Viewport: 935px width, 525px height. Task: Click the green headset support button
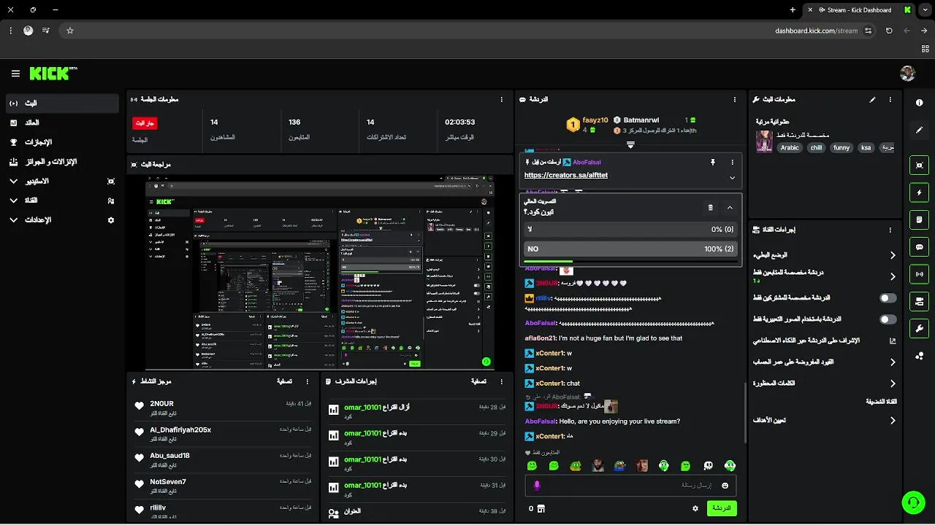912,502
